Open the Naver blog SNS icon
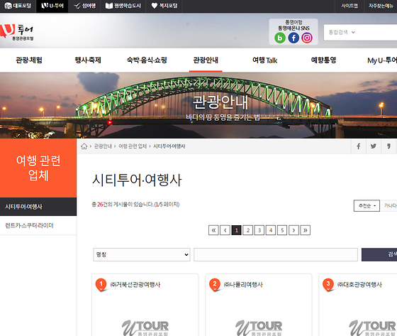 (280, 38)
